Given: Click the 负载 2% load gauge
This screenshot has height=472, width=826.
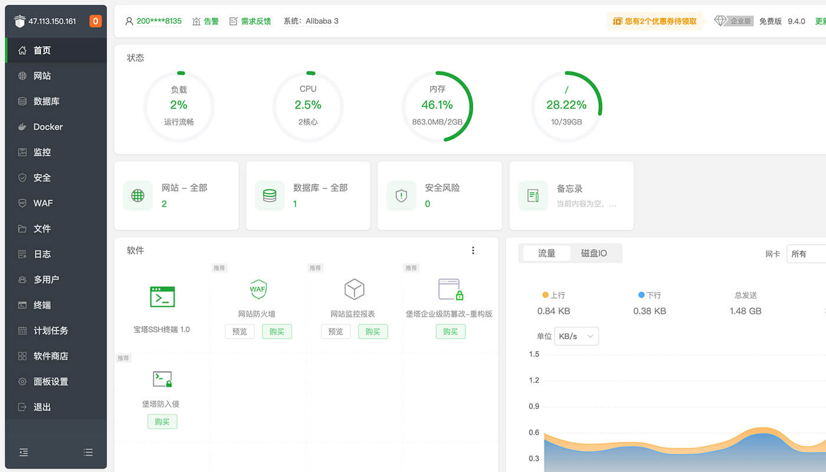Looking at the screenshot, I should 179,106.
